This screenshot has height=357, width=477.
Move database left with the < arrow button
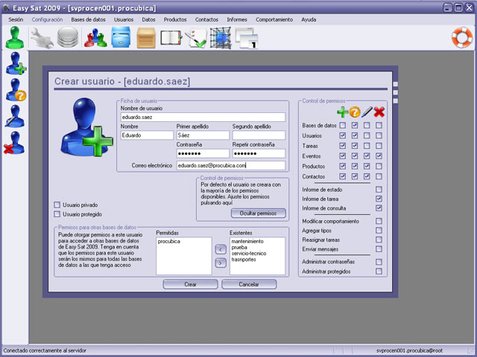point(221,250)
